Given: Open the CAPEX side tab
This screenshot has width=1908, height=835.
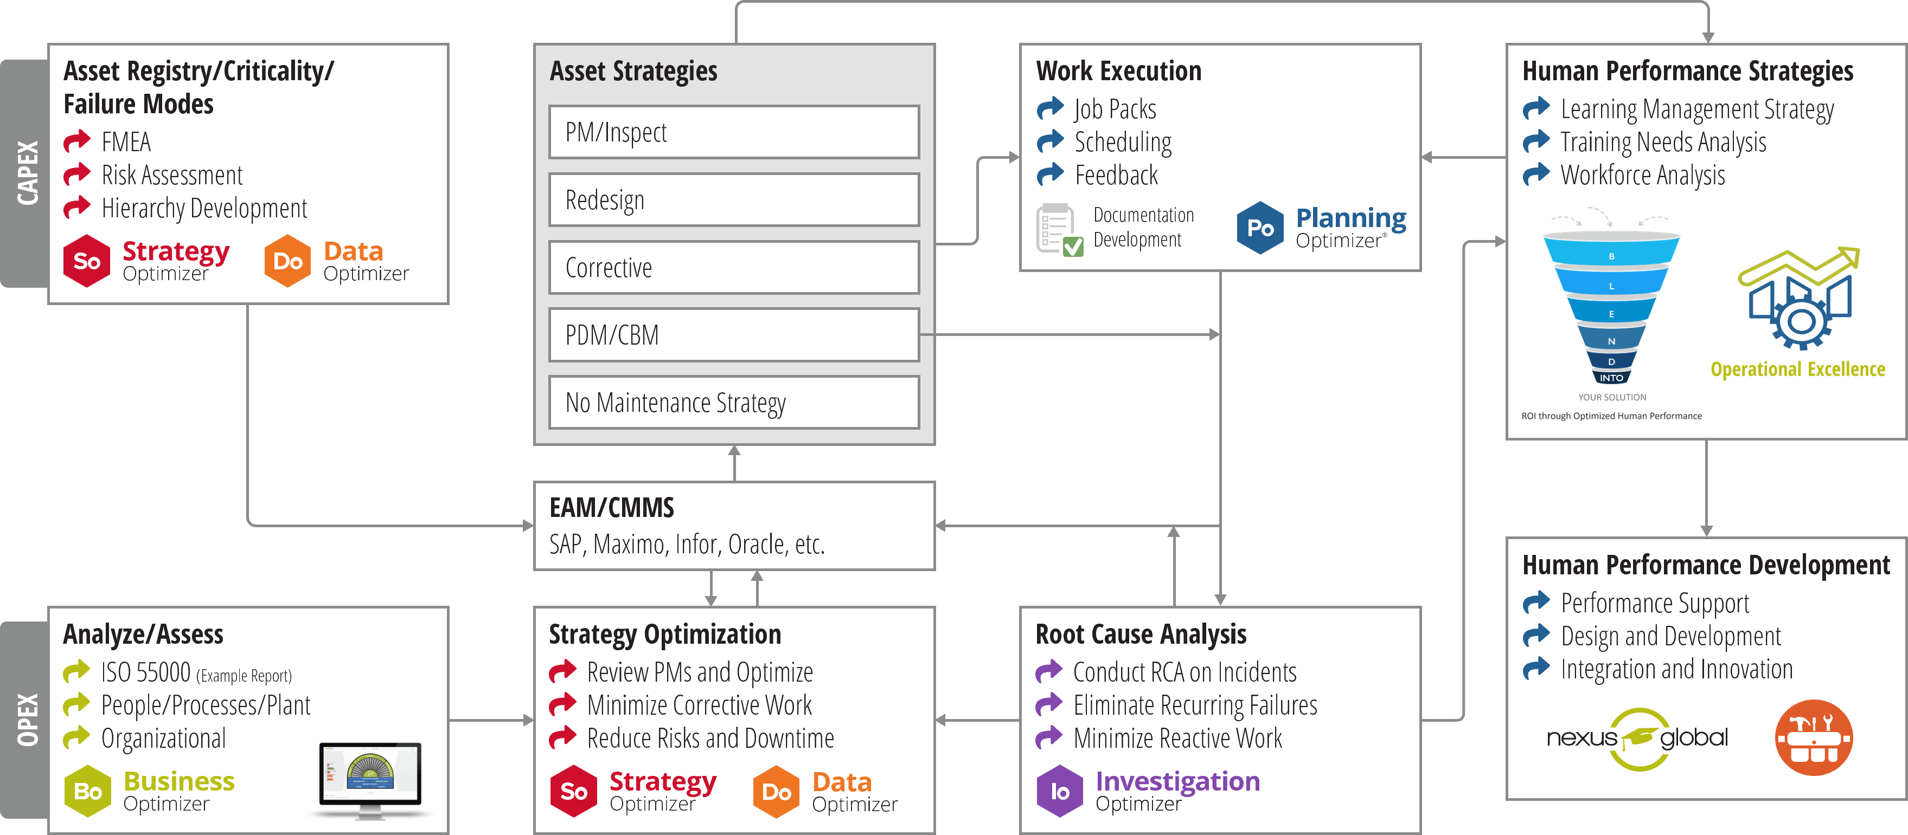Looking at the screenshot, I should (x=24, y=173).
